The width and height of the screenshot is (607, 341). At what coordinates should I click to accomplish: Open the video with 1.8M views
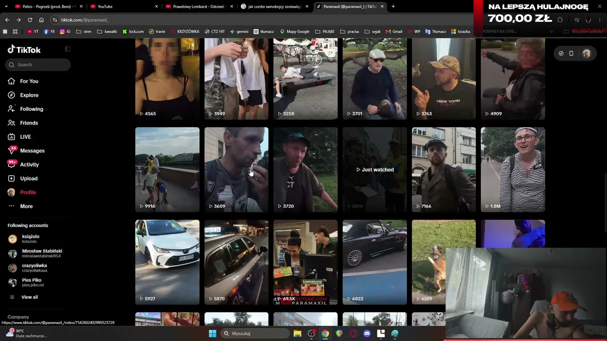(x=513, y=170)
